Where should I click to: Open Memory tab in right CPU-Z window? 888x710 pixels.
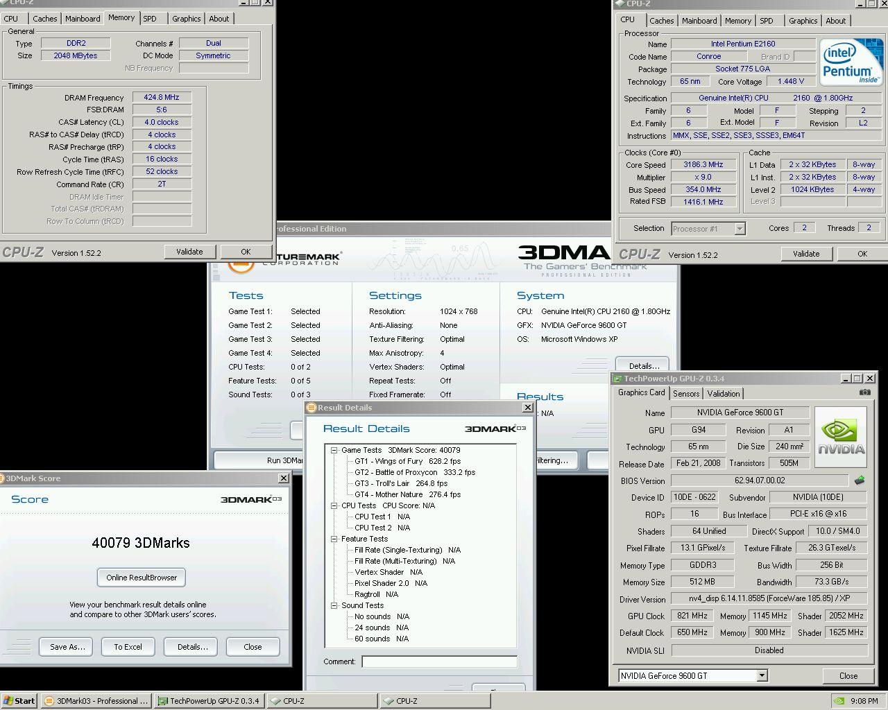(738, 21)
